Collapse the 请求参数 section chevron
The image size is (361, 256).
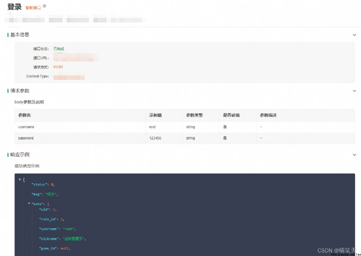point(354,91)
